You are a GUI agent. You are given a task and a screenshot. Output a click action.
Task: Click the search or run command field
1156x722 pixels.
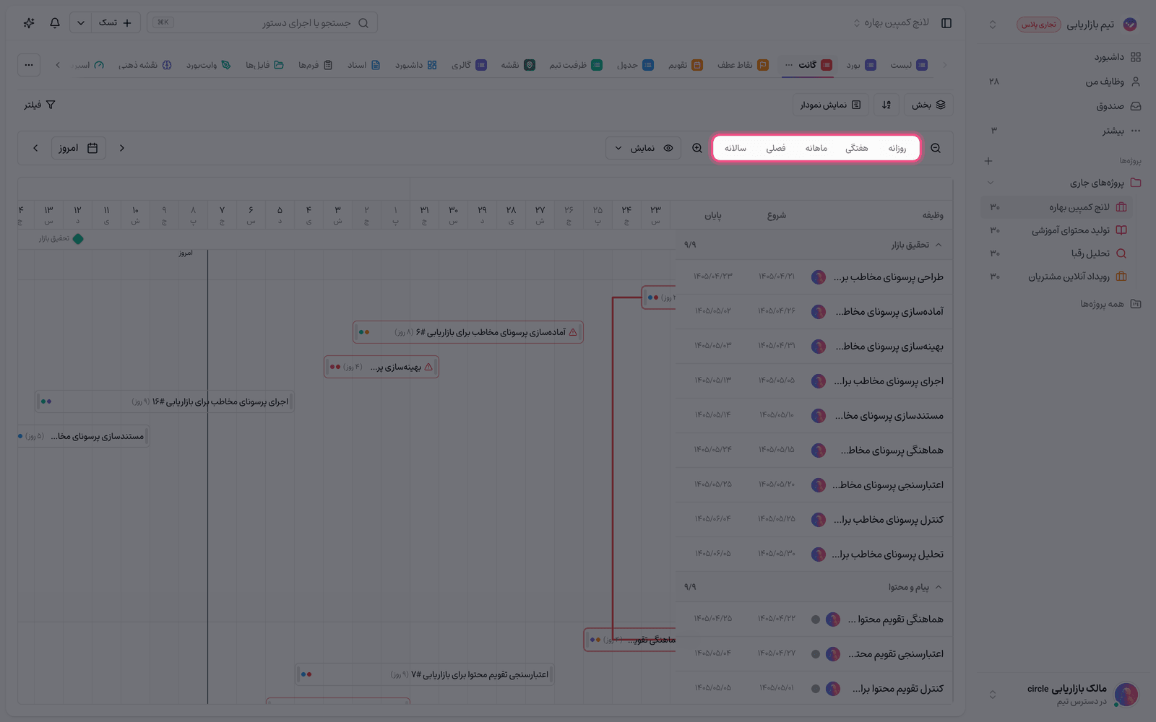262,23
